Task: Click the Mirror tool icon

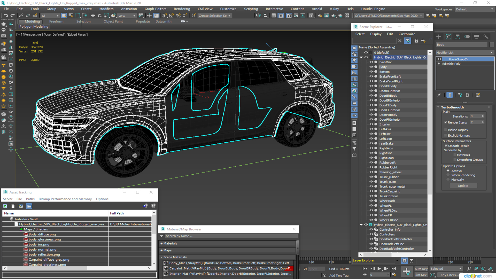Action: [x=258, y=16]
